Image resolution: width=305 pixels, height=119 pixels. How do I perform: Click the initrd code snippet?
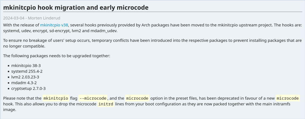pos(106,104)
